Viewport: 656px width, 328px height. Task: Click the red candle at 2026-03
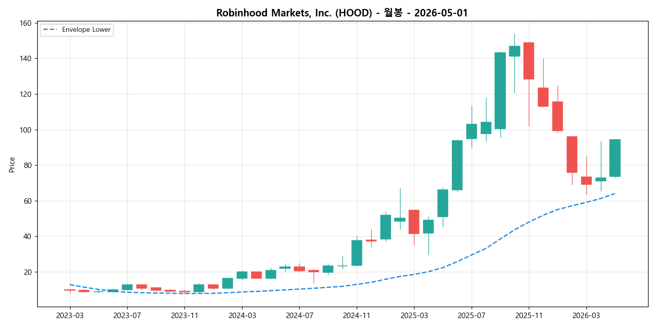(x=586, y=180)
